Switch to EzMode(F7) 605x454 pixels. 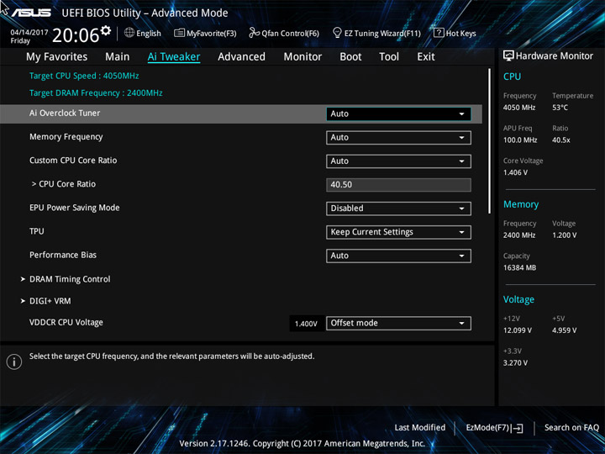tap(494, 428)
